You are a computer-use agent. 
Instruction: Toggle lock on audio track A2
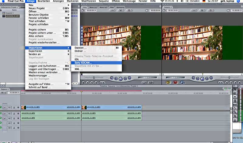pyautogui.click(x=14, y=118)
